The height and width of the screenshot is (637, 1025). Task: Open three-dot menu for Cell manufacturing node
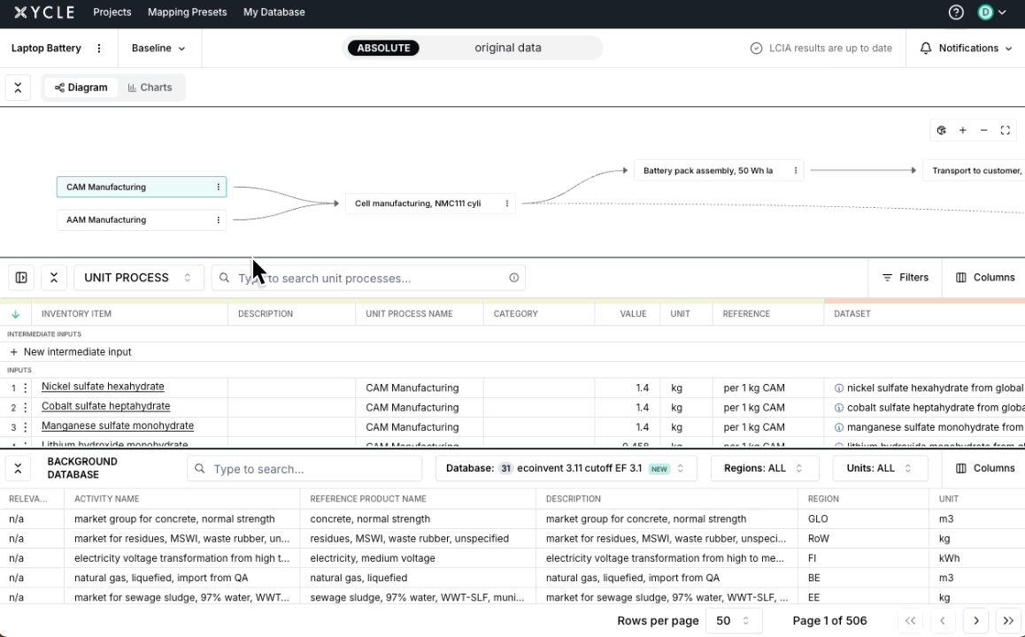click(507, 203)
